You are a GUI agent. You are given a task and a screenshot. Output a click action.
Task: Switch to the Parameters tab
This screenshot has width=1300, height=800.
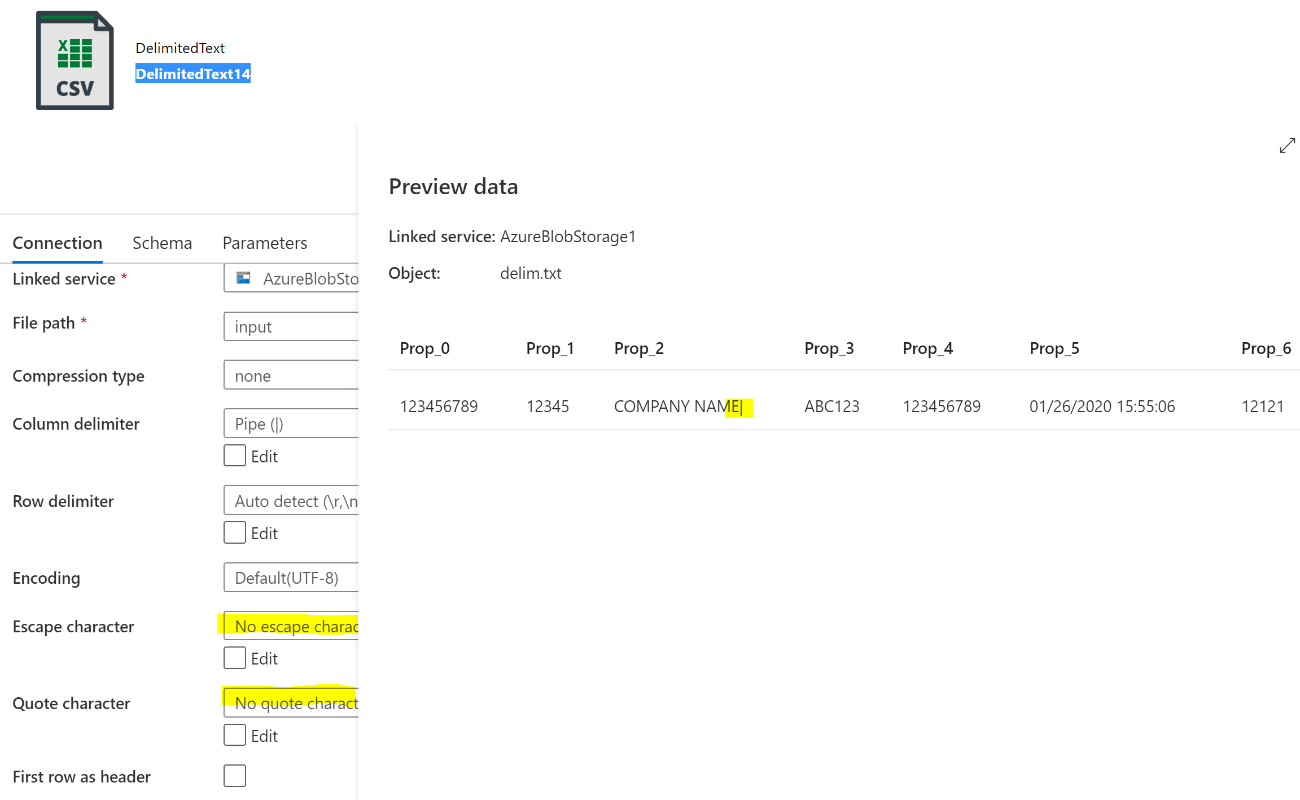(x=265, y=243)
